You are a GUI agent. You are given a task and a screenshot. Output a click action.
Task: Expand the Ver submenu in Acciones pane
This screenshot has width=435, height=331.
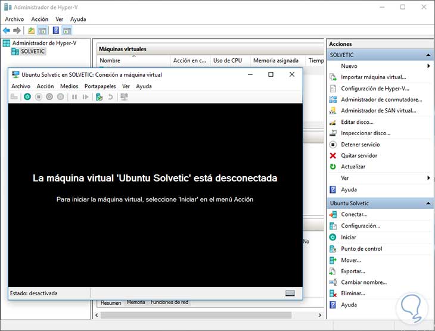(x=428, y=178)
